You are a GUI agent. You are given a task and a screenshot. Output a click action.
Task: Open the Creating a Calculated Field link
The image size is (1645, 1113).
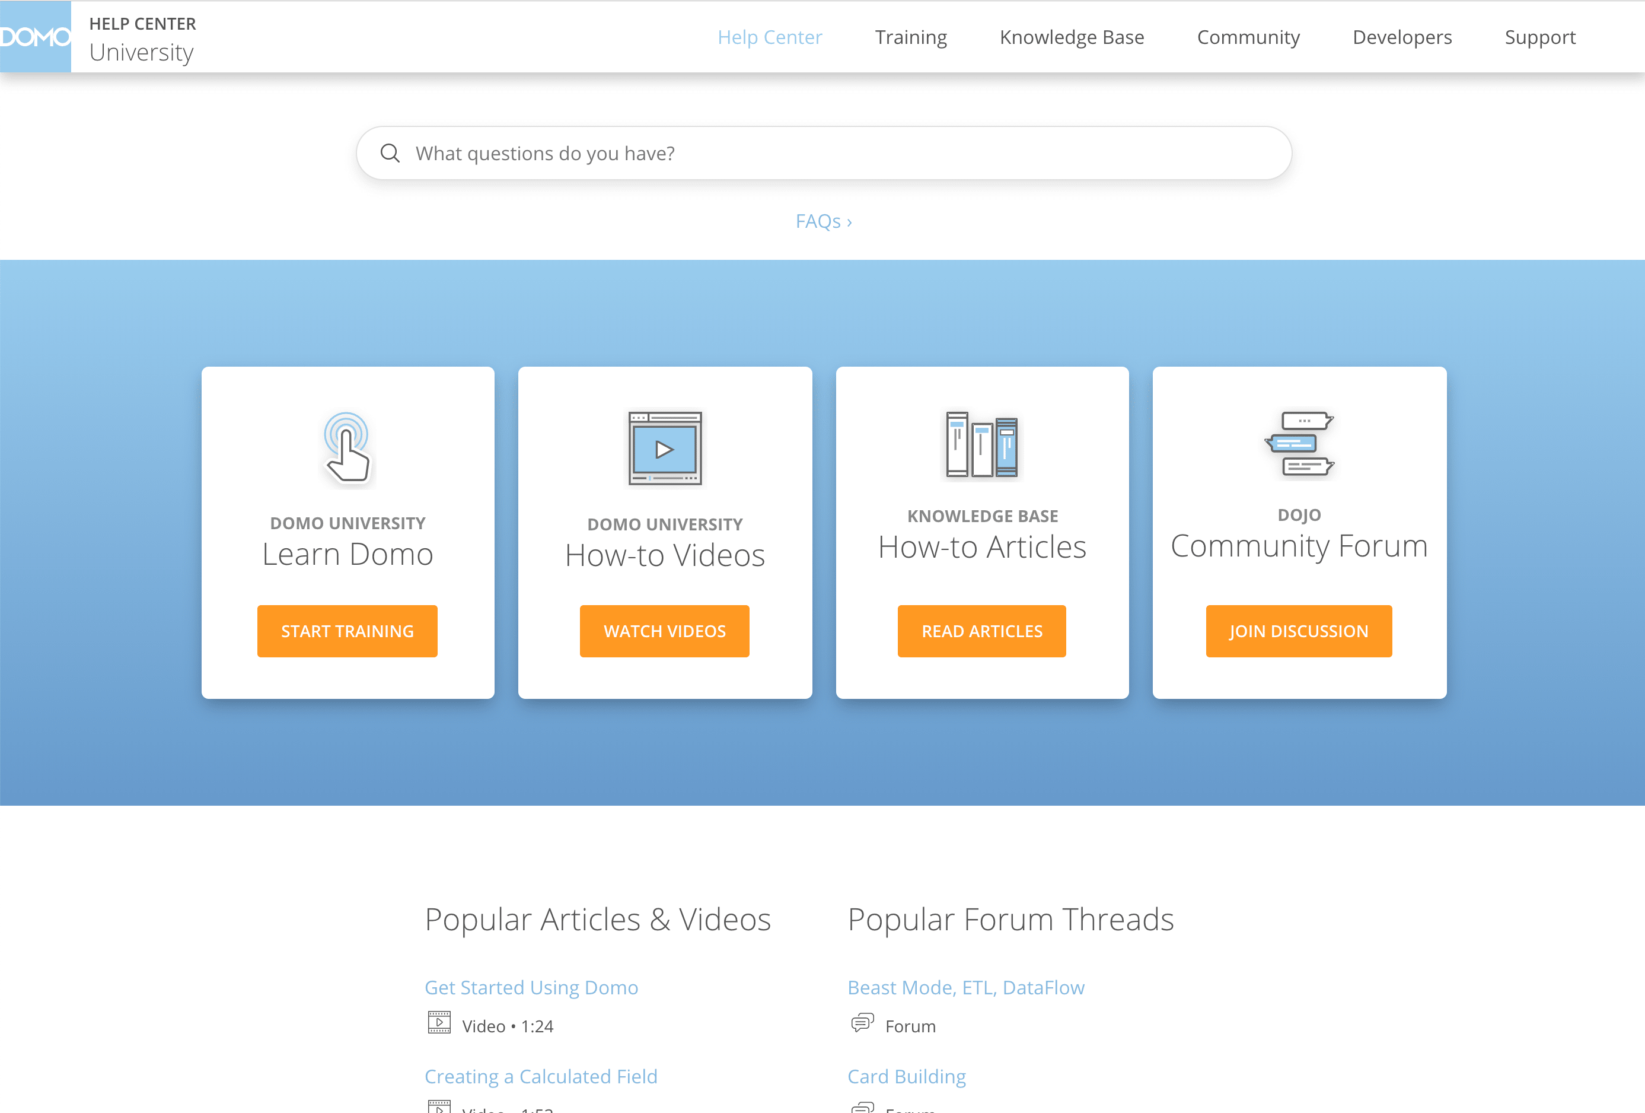[x=541, y=1076]
